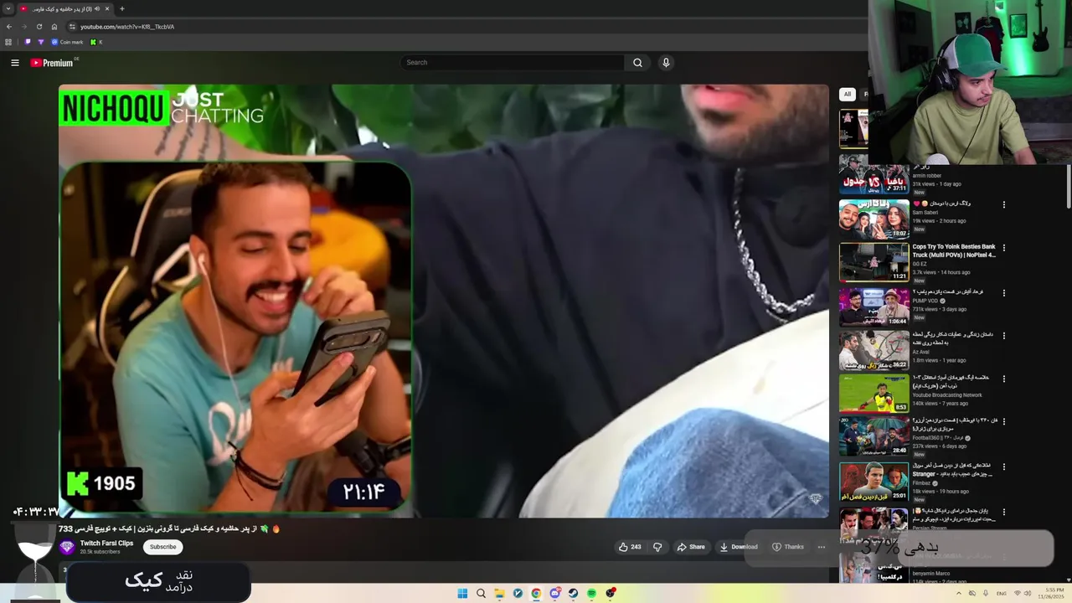Image resolution: width=1072 pixels, height=603 pixels.
Task: Show hidden system tray icons chevron
Action: pos(960,593)
